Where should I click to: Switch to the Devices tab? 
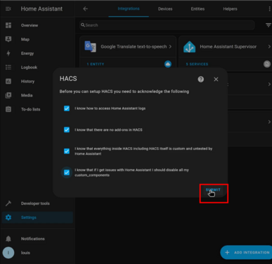click(165, 9)
